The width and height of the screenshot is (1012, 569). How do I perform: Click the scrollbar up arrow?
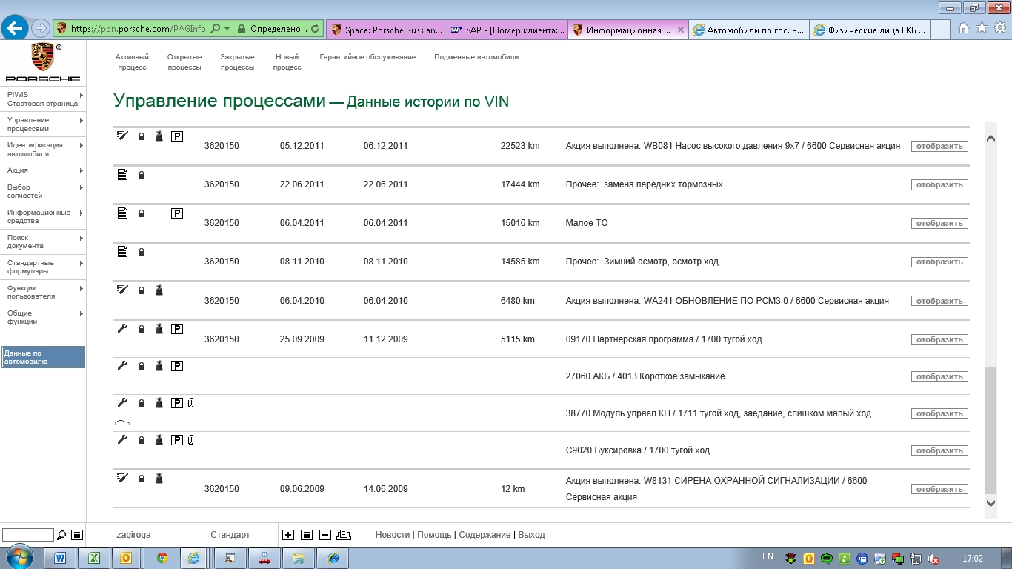[991, 137]
